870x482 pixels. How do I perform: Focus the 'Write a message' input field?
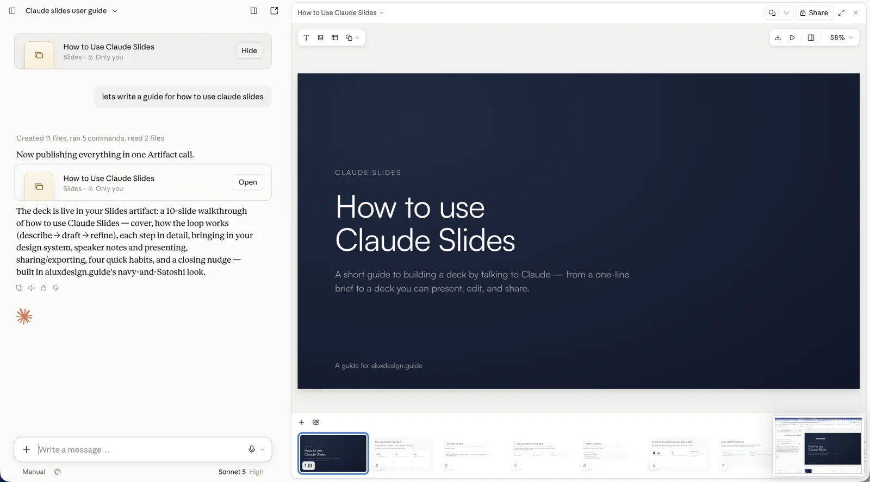click(x=139, y=449)
